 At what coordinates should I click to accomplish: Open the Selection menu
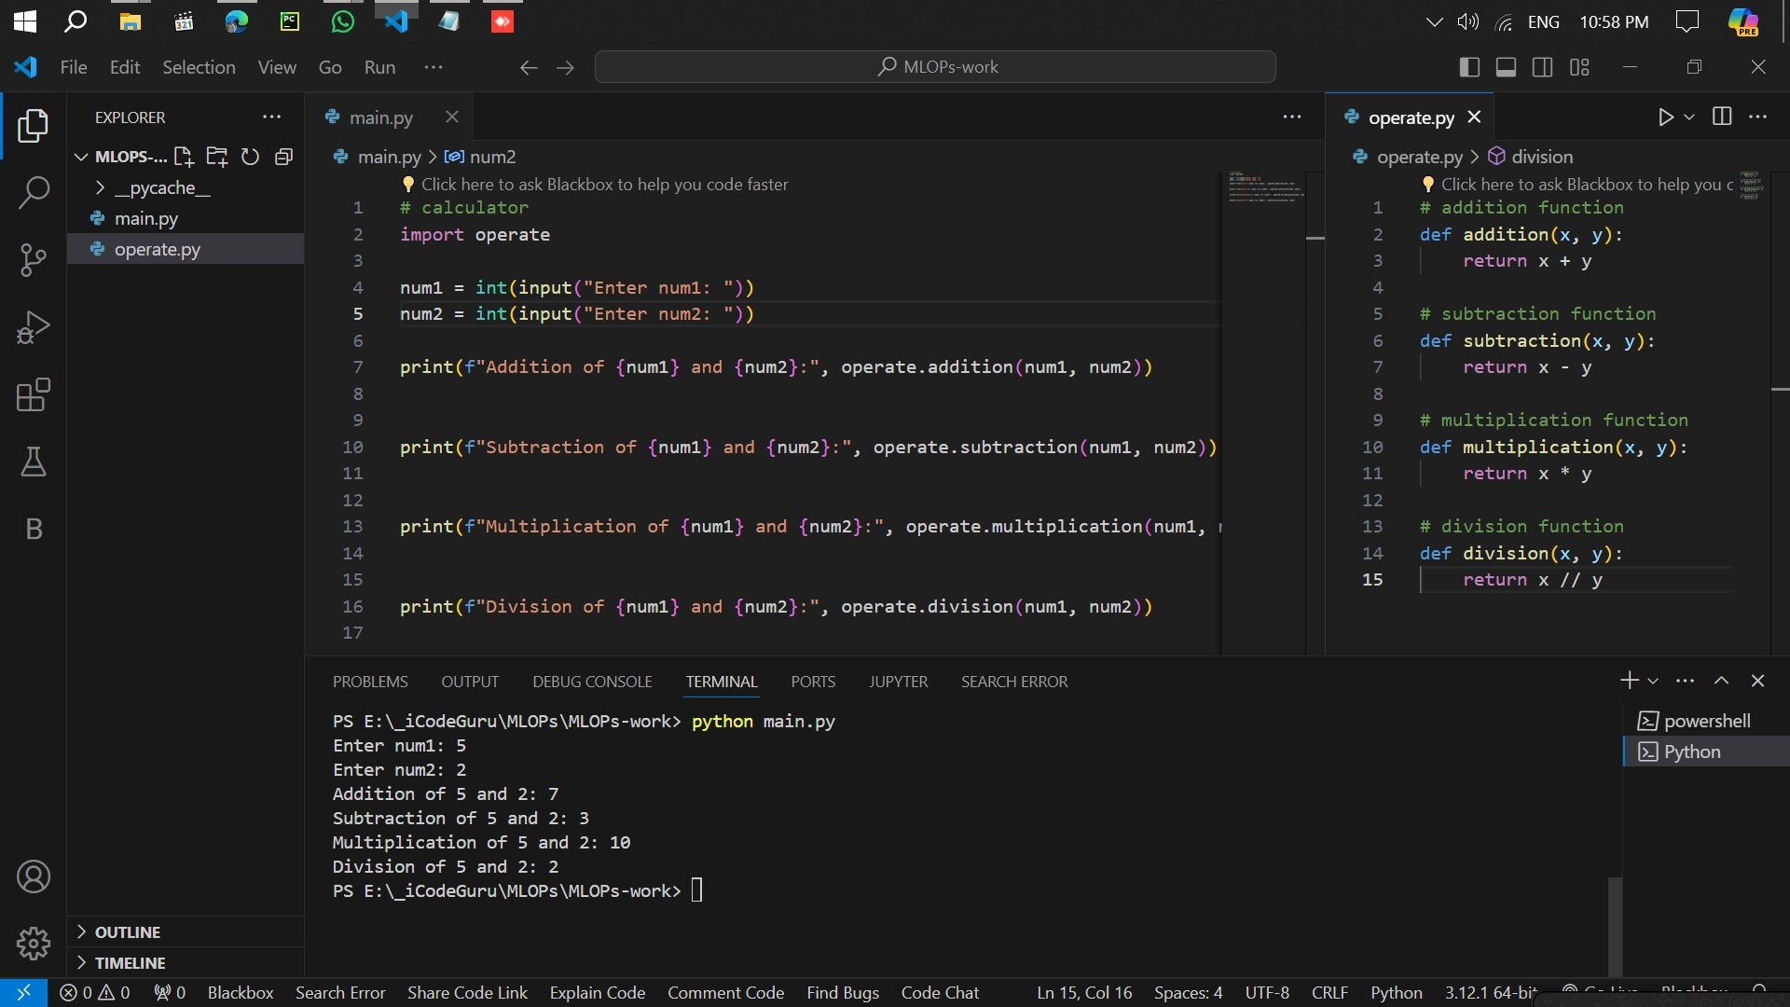[x=199, y=67]
